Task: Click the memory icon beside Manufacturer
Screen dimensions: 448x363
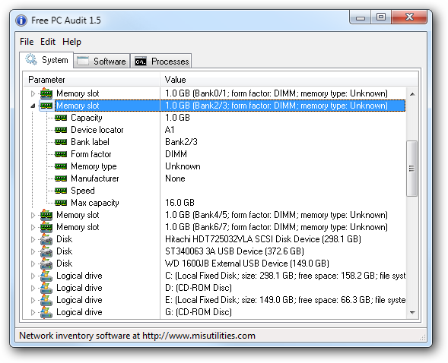Action: pos(61,178)
